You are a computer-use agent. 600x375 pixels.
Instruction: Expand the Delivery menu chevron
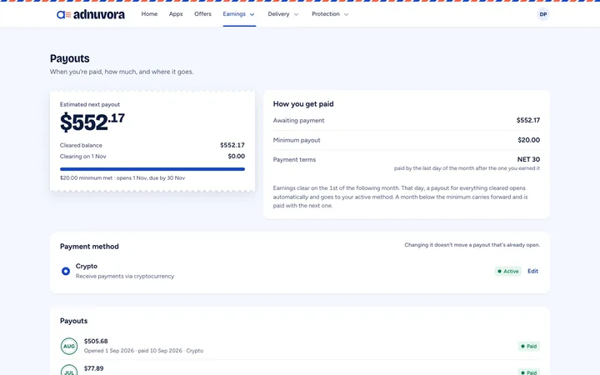tap(296, 14)
